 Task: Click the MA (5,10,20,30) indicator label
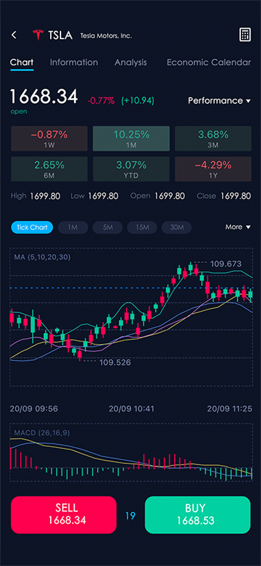(42, 258)
